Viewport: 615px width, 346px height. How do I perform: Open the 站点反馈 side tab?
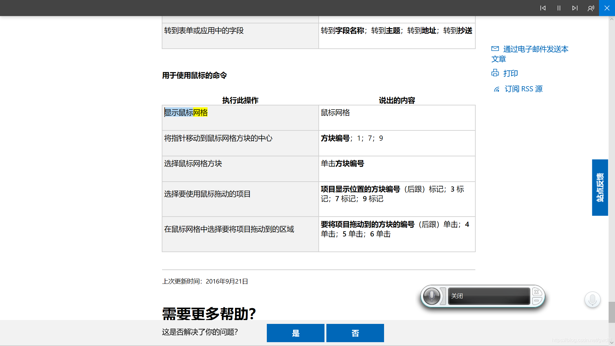(x=600, y=187)
